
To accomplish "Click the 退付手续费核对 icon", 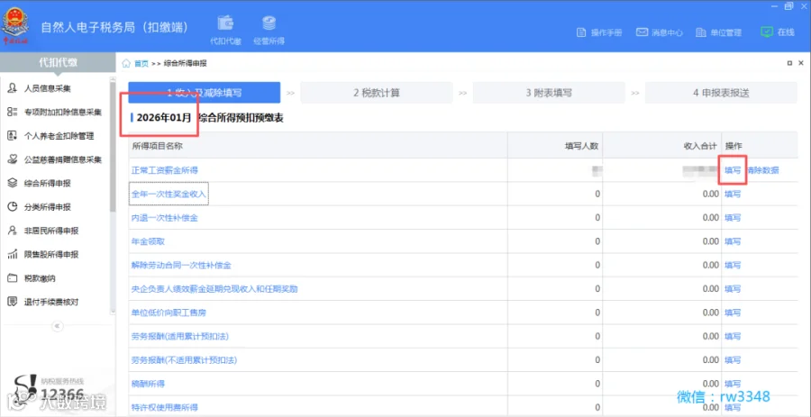I will [13, 301].
